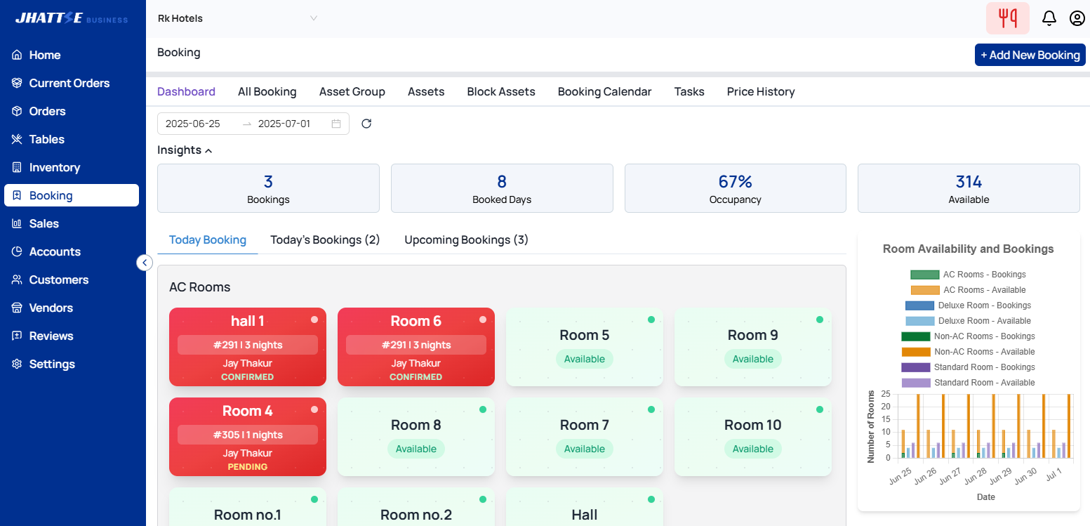Open the hall 1 booked room card

tap(248, 347)
